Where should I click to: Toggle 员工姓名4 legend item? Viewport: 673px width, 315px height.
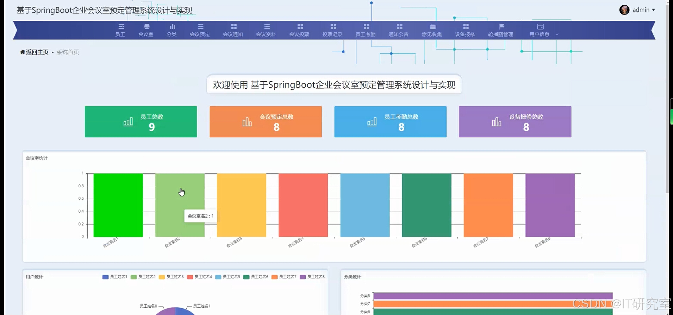[199, 277]
